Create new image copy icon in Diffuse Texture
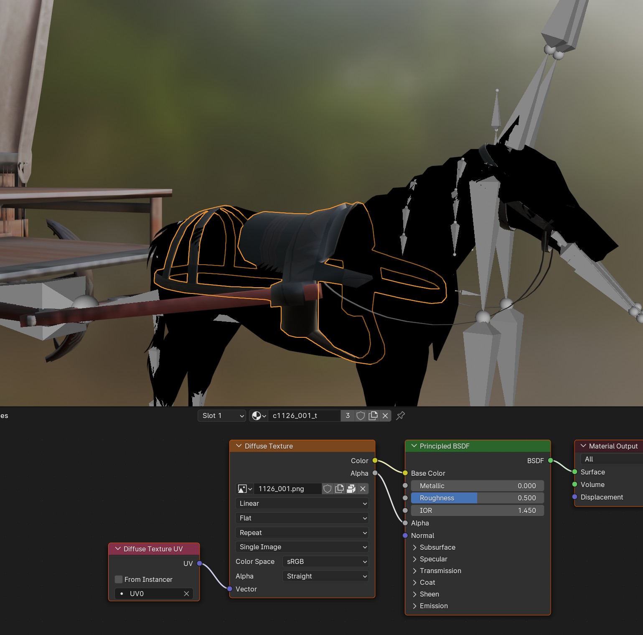Screen dimensions: 643x635 [x=339, y=489]
